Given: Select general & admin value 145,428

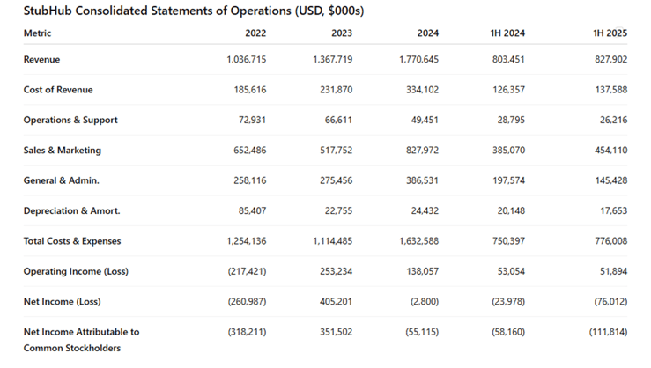Looking at the screenshot, I should tap(610, 180).
